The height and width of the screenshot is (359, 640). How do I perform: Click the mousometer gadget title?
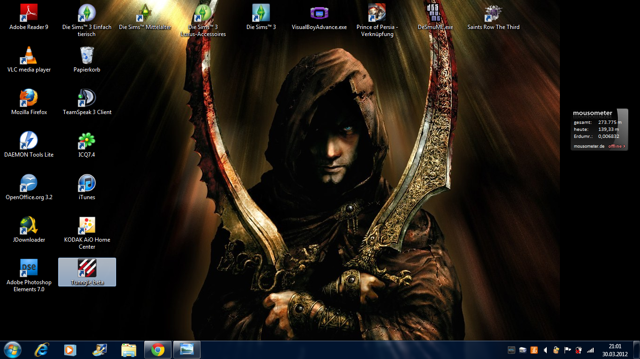tap(593, 113)
